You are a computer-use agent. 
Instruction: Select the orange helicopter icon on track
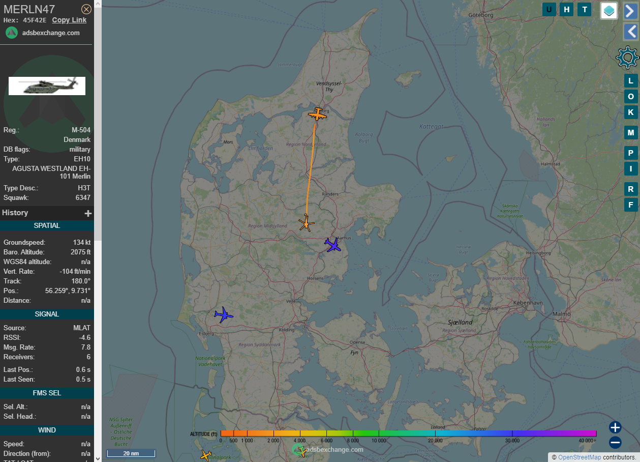[x=306, y=223]
